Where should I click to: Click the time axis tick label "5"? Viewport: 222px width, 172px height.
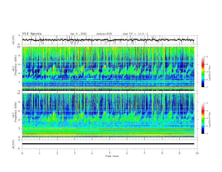(x=110, y=153)
